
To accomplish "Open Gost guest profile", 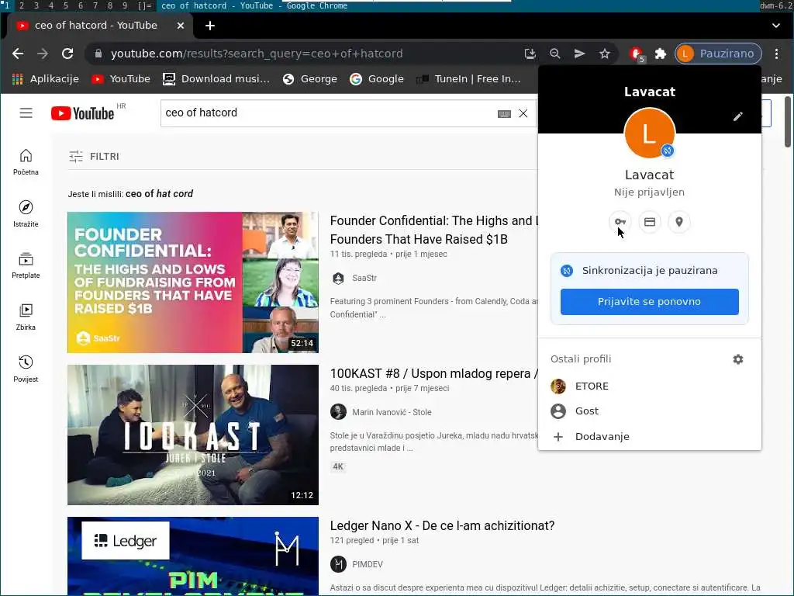I will coord(650,411).
